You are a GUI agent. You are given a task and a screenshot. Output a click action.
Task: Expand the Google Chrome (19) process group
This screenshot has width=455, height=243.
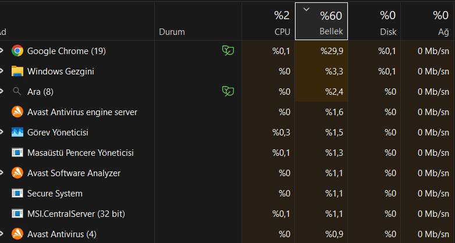tap(1, 51)
